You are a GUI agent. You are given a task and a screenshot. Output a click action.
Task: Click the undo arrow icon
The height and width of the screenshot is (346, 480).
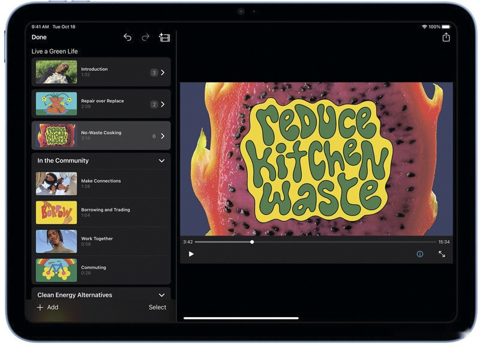127,37
